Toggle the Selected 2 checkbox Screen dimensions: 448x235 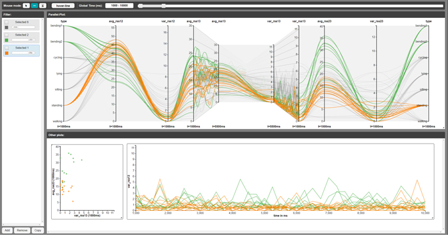(6, 35)
